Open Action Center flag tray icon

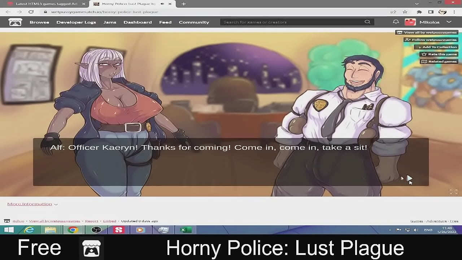(399, 230)
